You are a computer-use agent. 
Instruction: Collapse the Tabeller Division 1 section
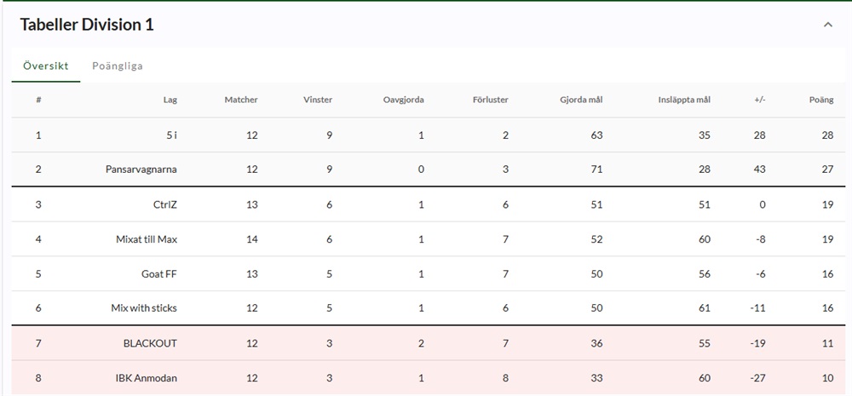[827, 26]
